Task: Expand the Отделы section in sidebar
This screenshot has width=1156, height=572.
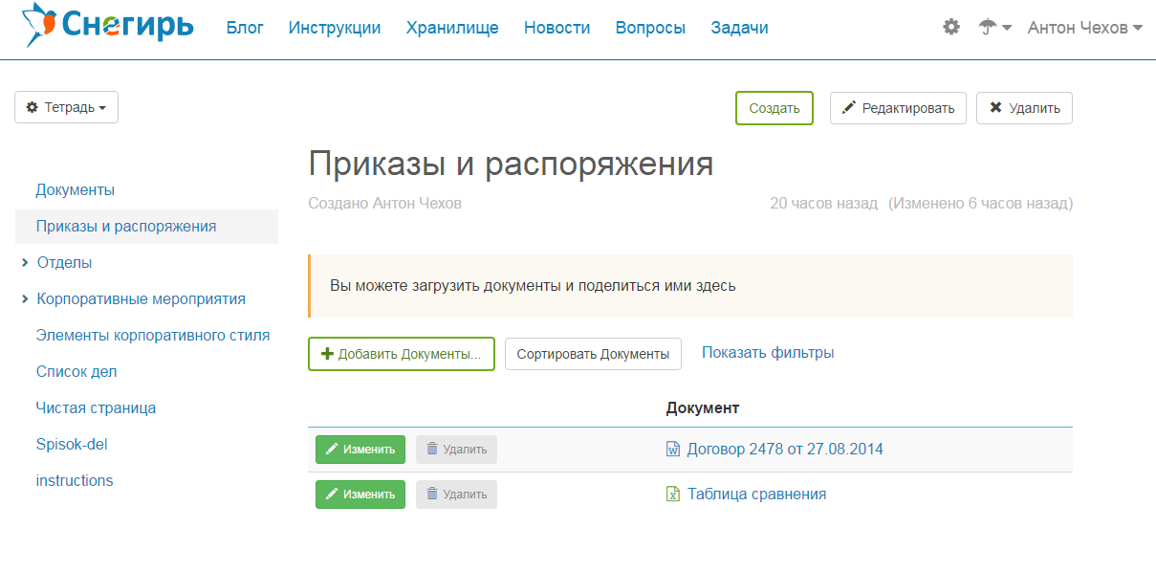Action: (x=24, y=262)
